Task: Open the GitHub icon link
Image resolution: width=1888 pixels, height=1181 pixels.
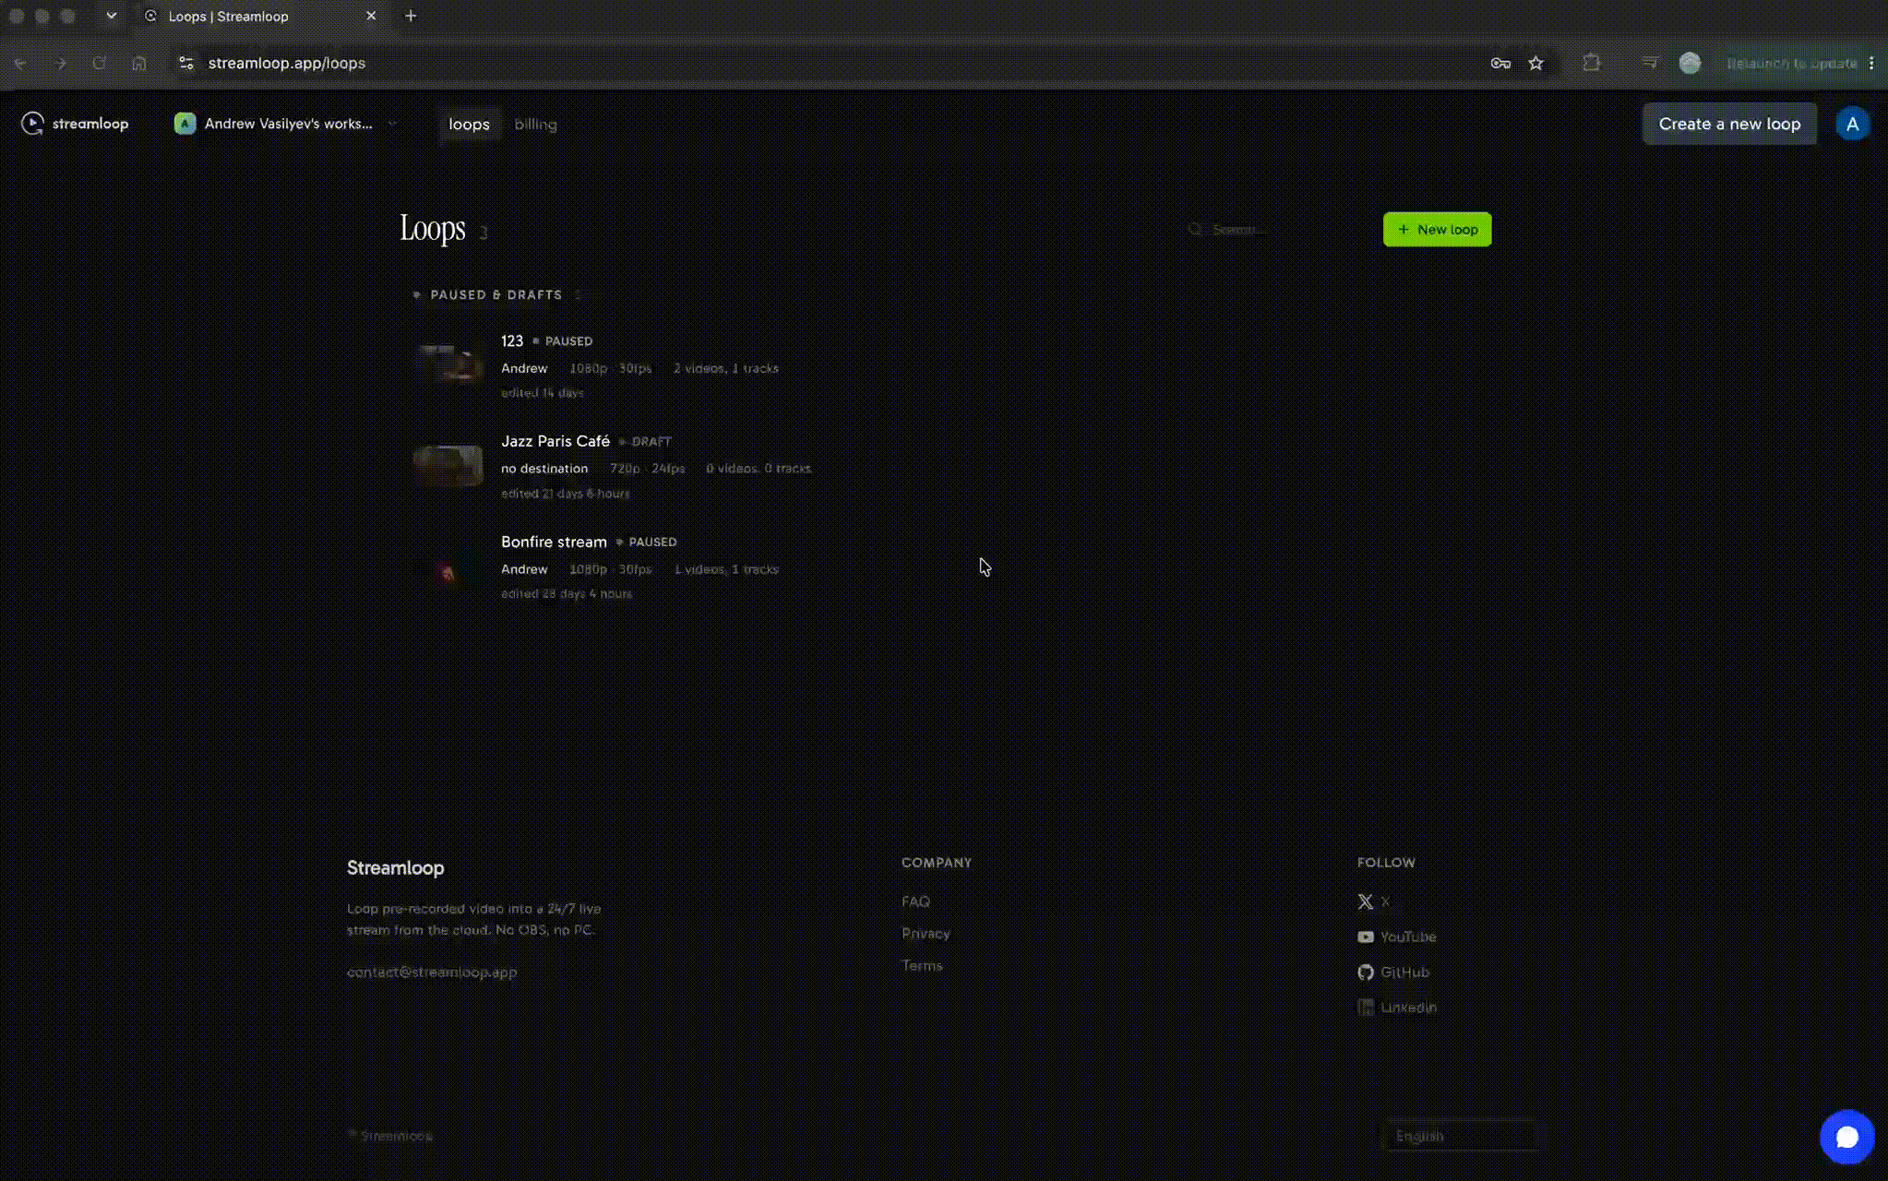Action: (1366, 972)
